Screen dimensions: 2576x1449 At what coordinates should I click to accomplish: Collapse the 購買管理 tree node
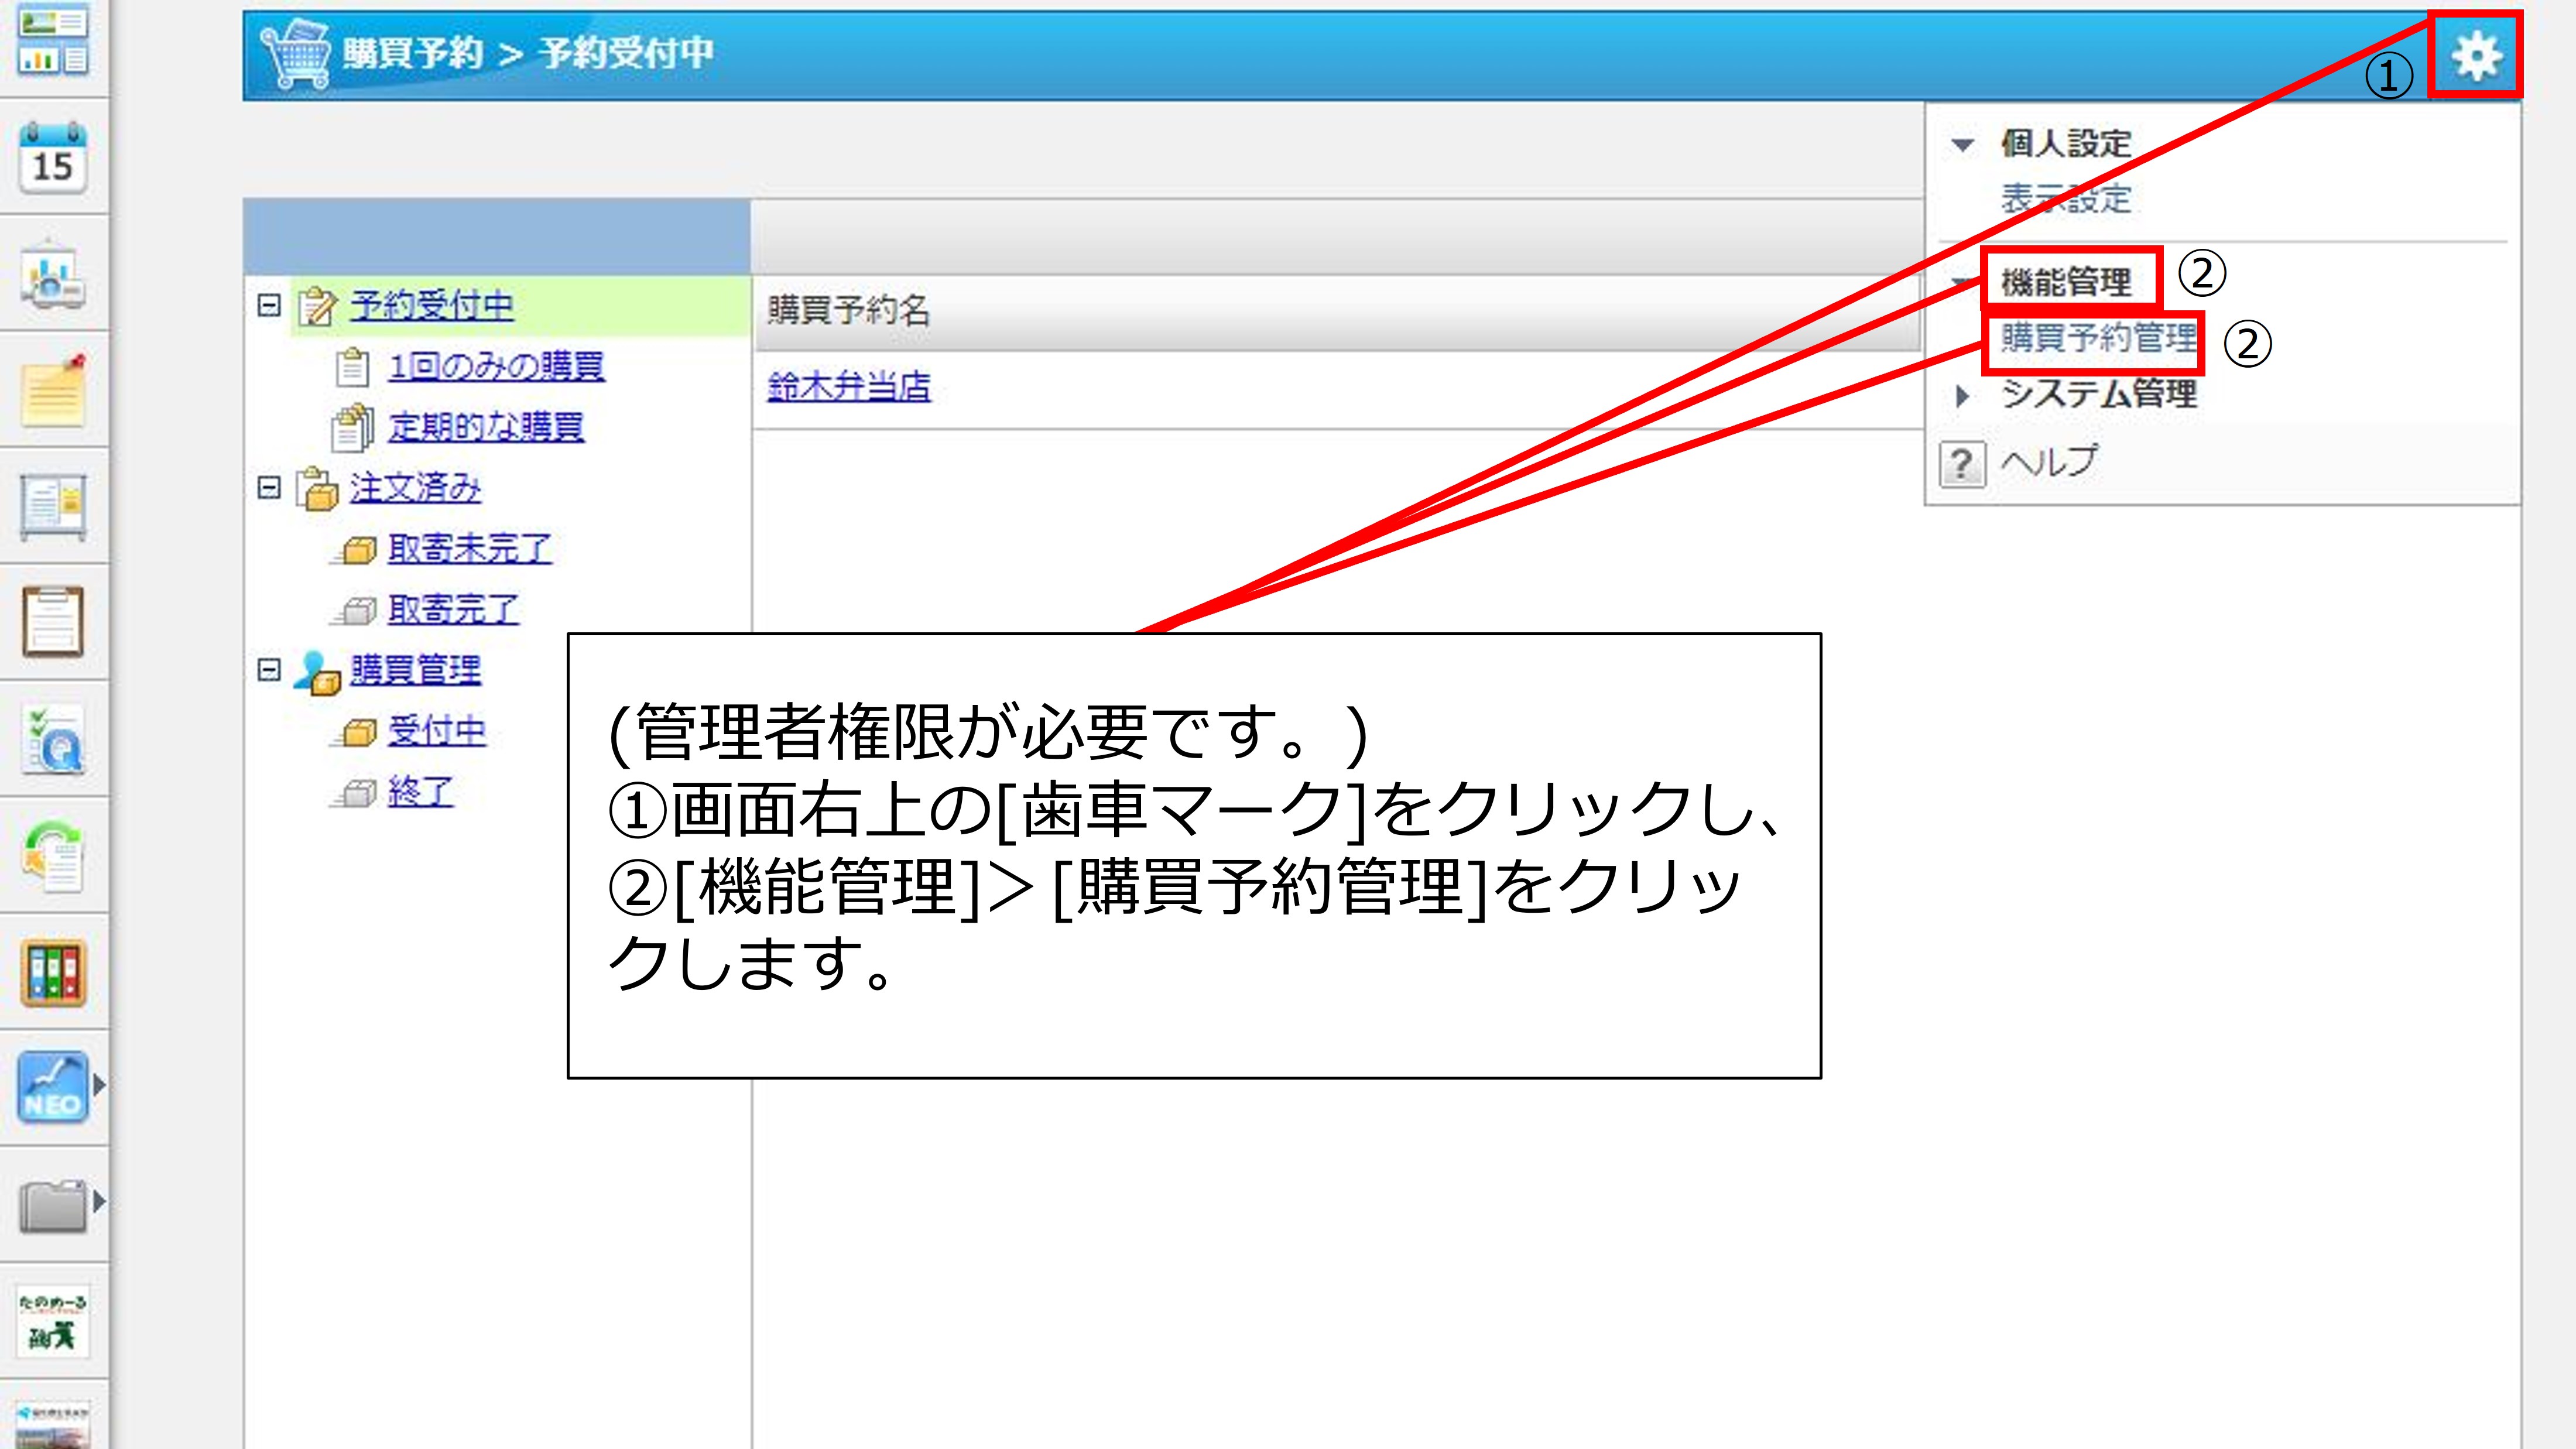click(x=268, y=669)
